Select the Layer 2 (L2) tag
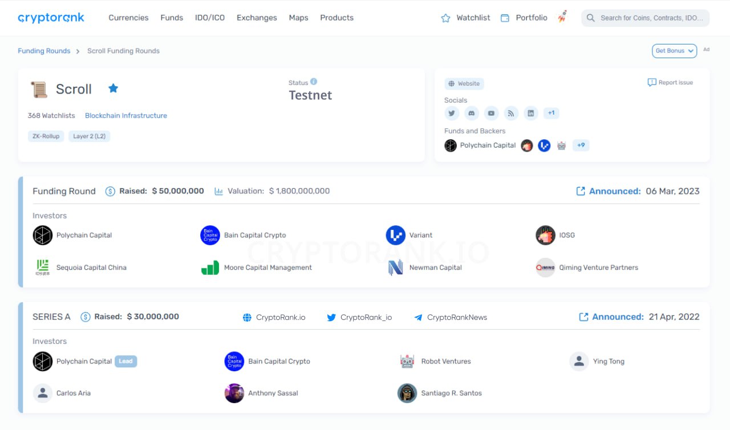The height and width of the screenshot is (430, 730). tap(90, 136)
